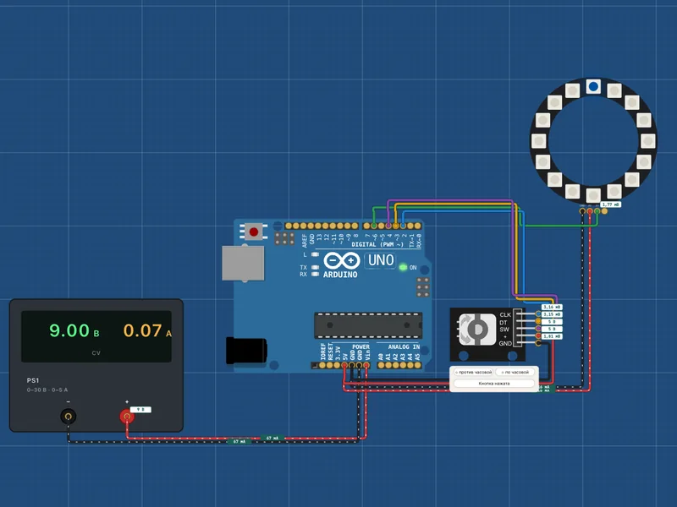
Task: Click the Arduino USB port
Action: [x=243, y=263]
